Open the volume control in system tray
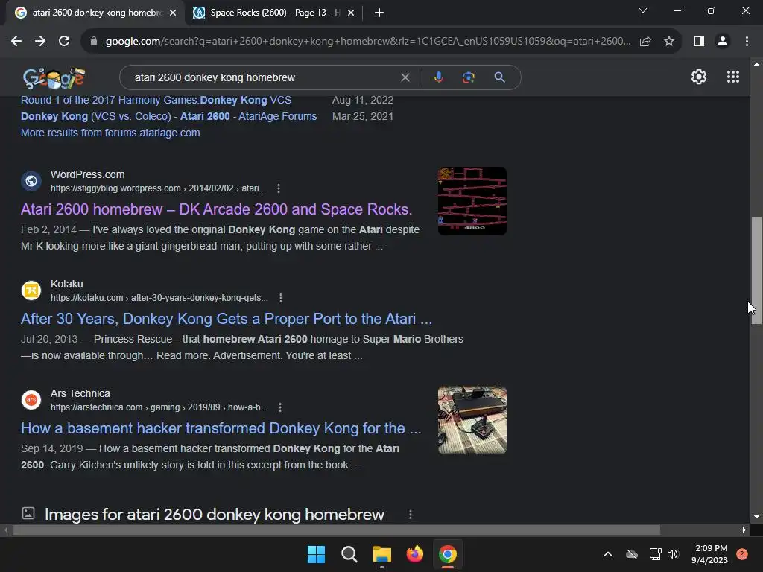 point(673,554)
